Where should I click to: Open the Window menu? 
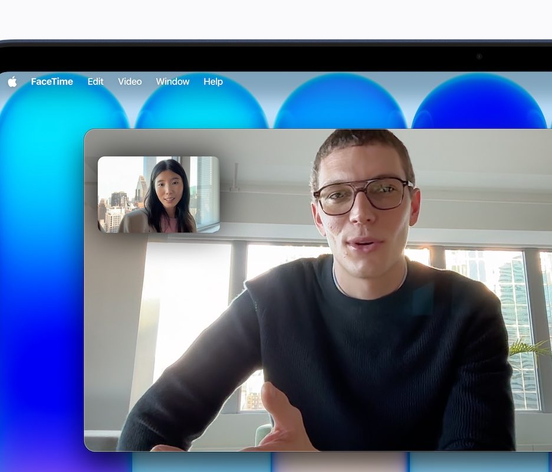tap(173, 82)
